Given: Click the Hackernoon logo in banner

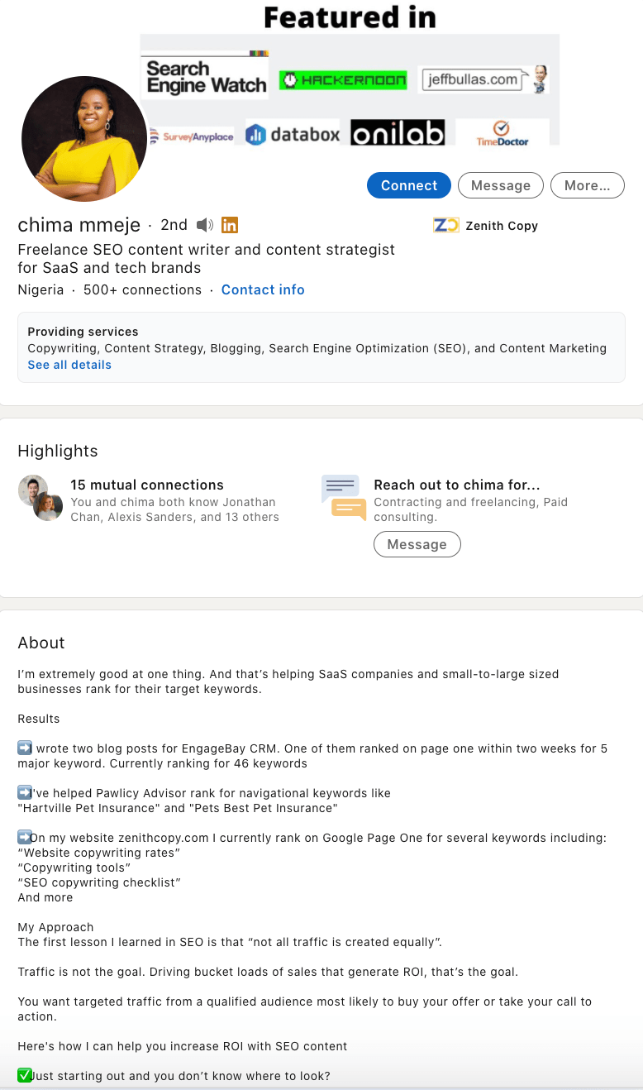Looking at the screenshot, I should click(343, 80).
